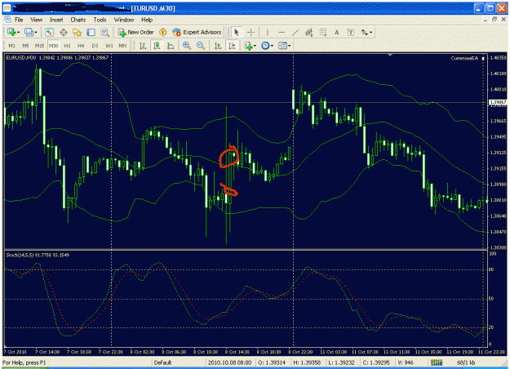This screenshot has width=510, height=369.
Task: Open the Window menu
Action: pyautogui.click(x=124, y=20)
